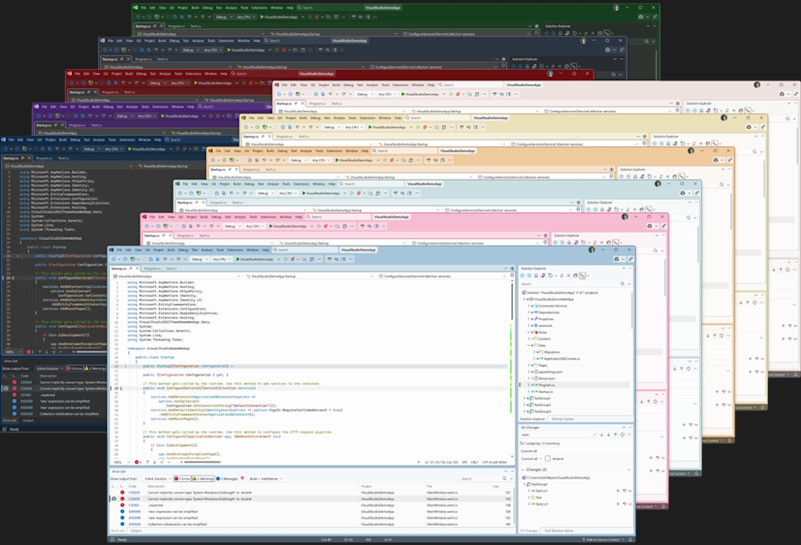Click the green Start debugging arrow in light blue window
801x545 pixels.
pos(237,259)
